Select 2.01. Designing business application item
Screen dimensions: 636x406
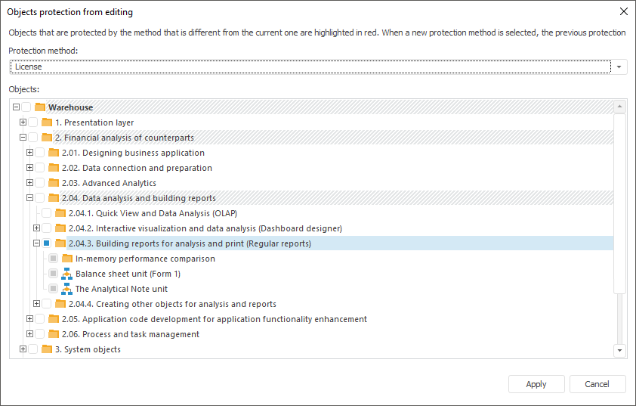tap(133, 153)
